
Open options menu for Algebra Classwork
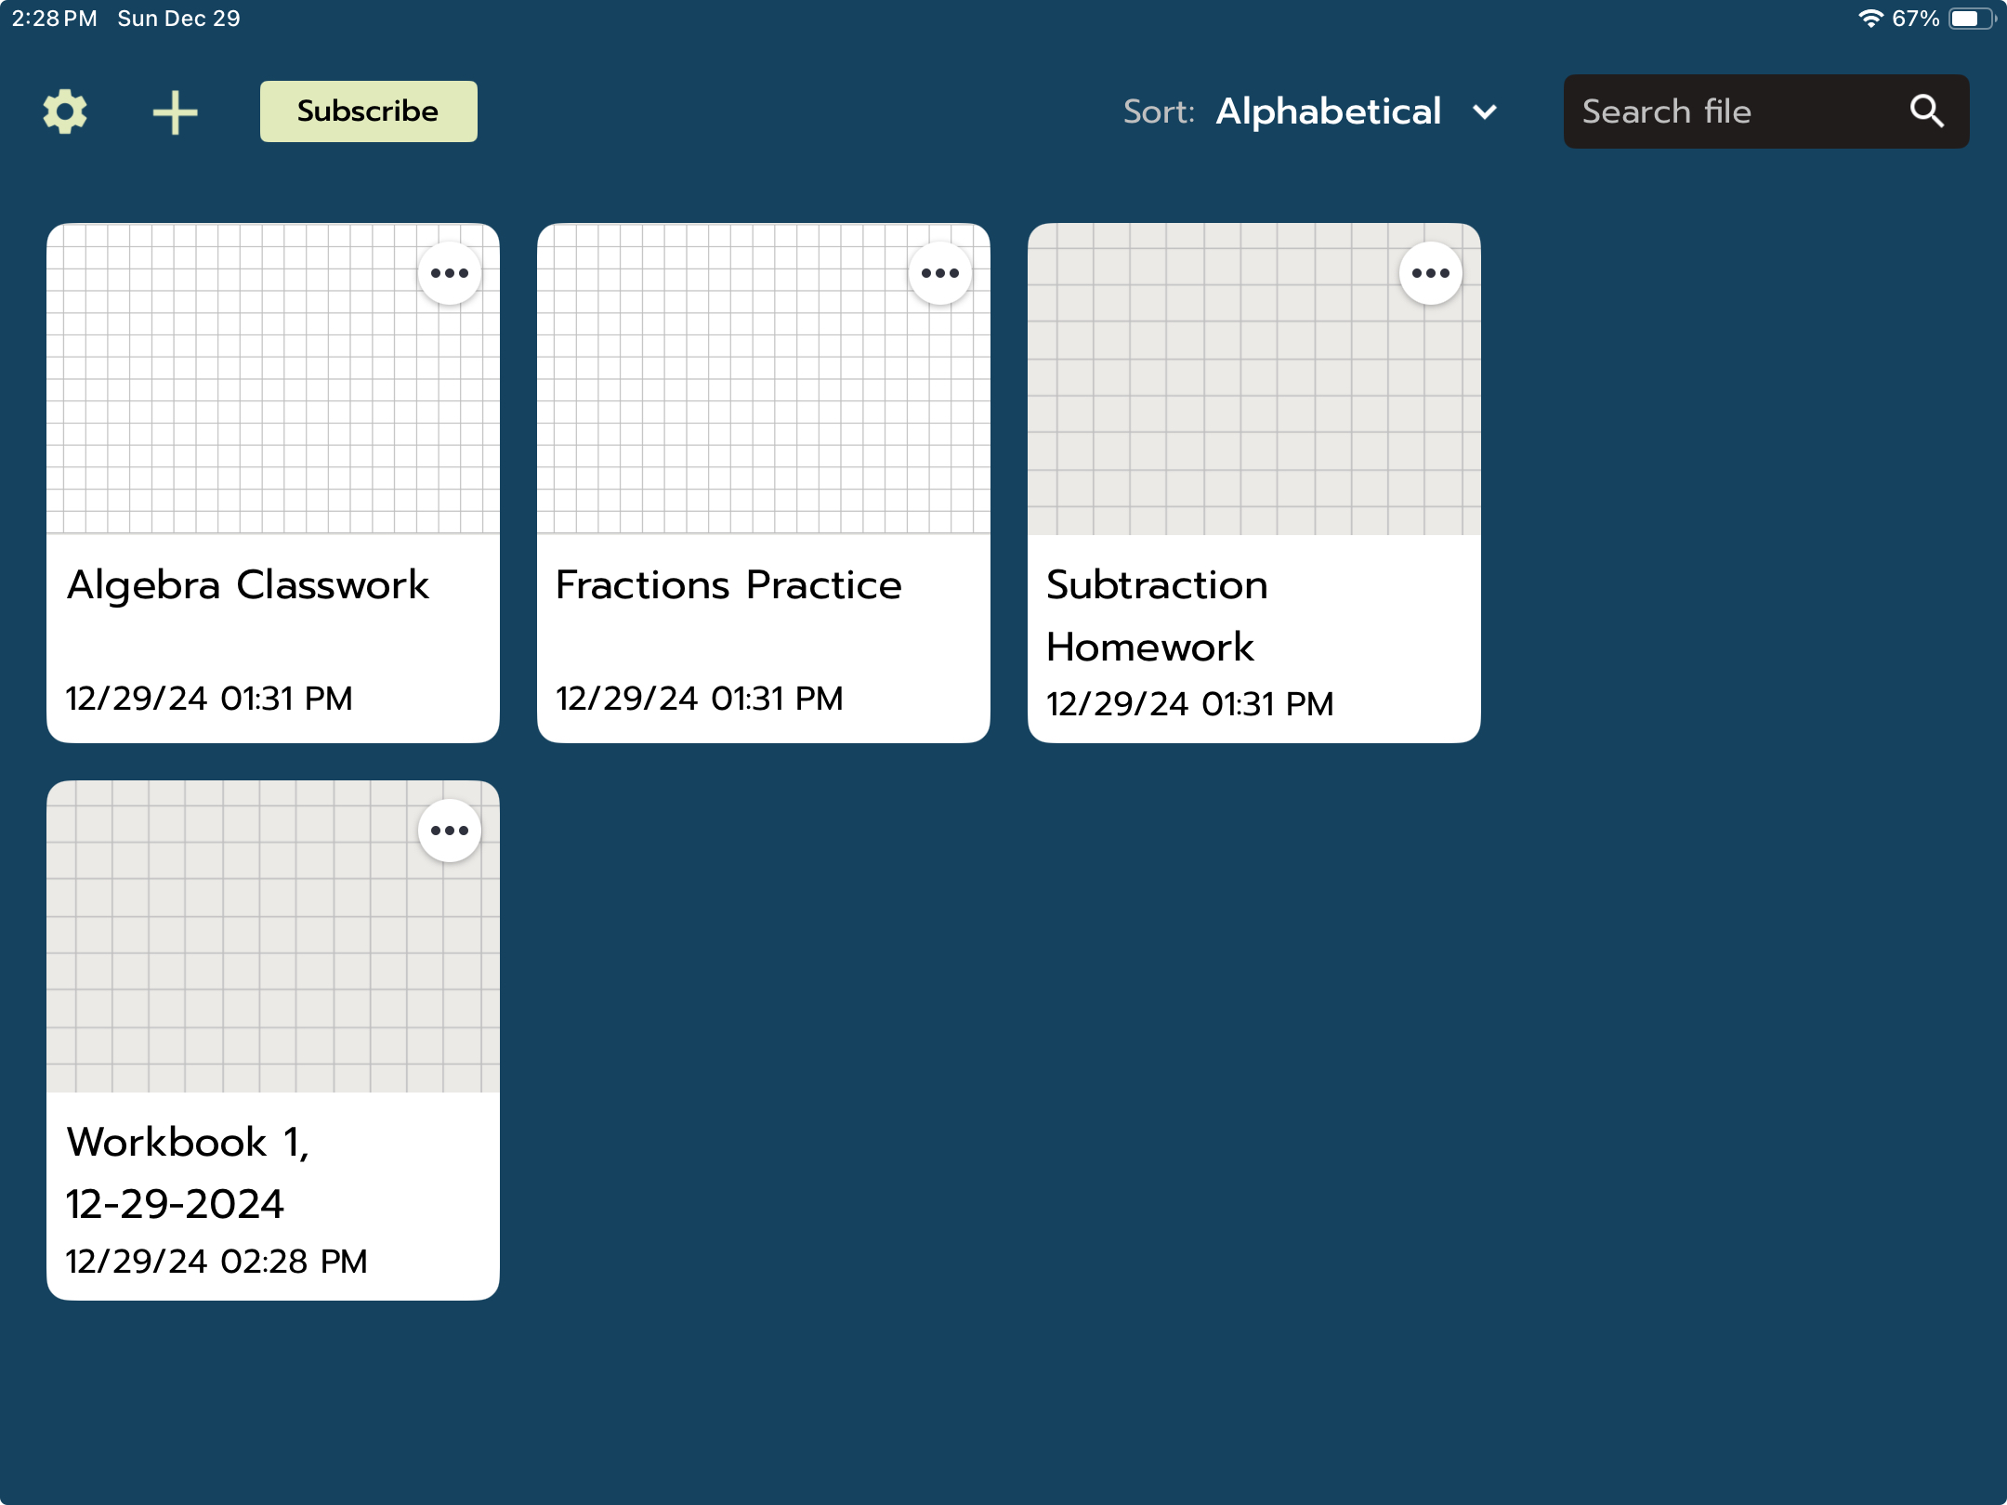(x=450, y=273)
